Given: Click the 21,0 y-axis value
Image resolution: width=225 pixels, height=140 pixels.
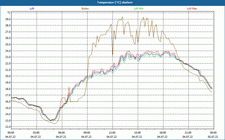Looking at the screenshot, I should click(8, 70).
